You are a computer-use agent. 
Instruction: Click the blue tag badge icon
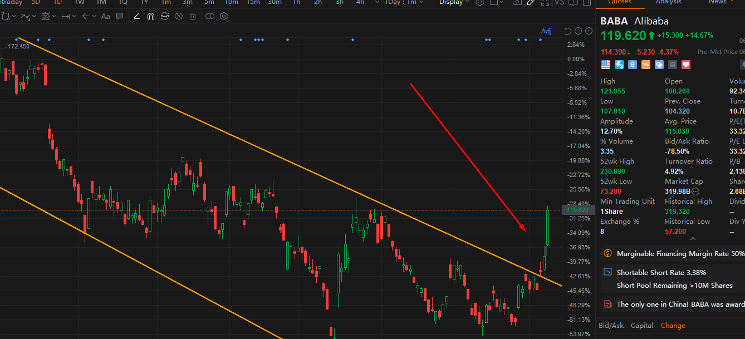click(659, 65)
